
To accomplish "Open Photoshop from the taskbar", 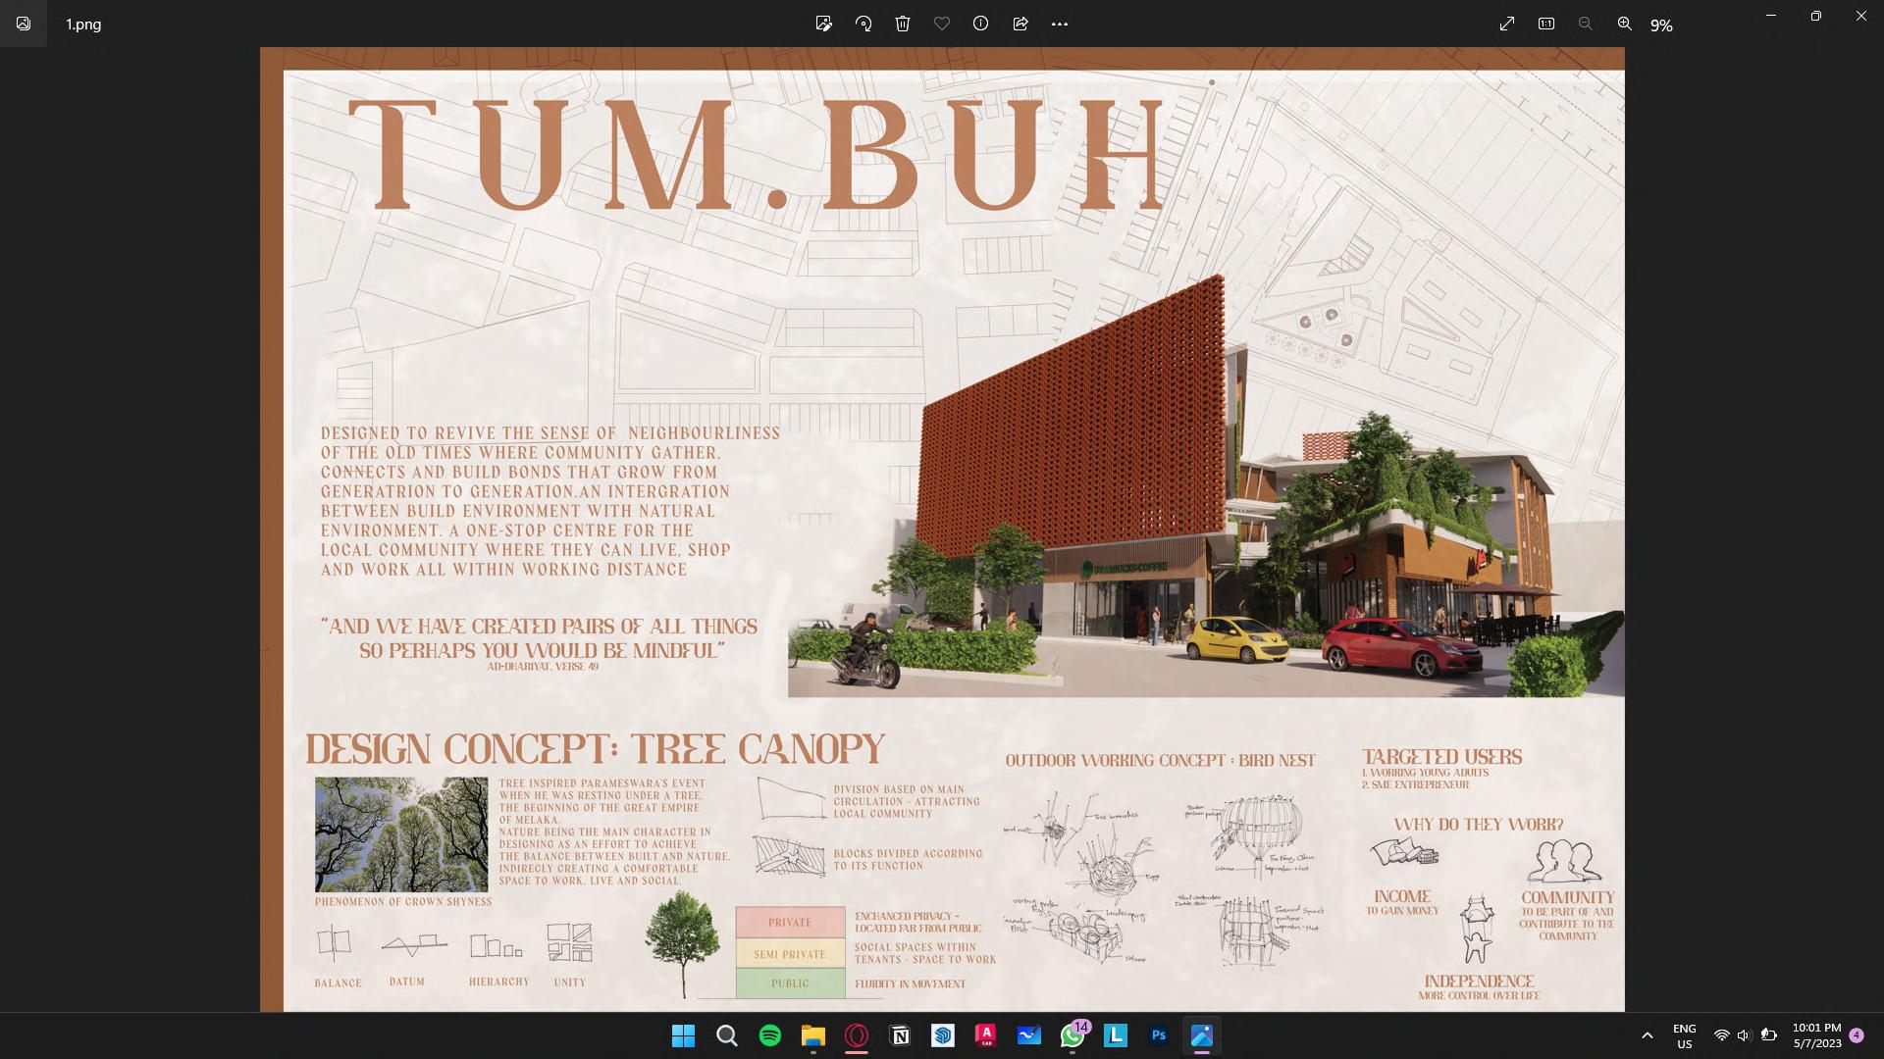I will click(1159, 1035).
